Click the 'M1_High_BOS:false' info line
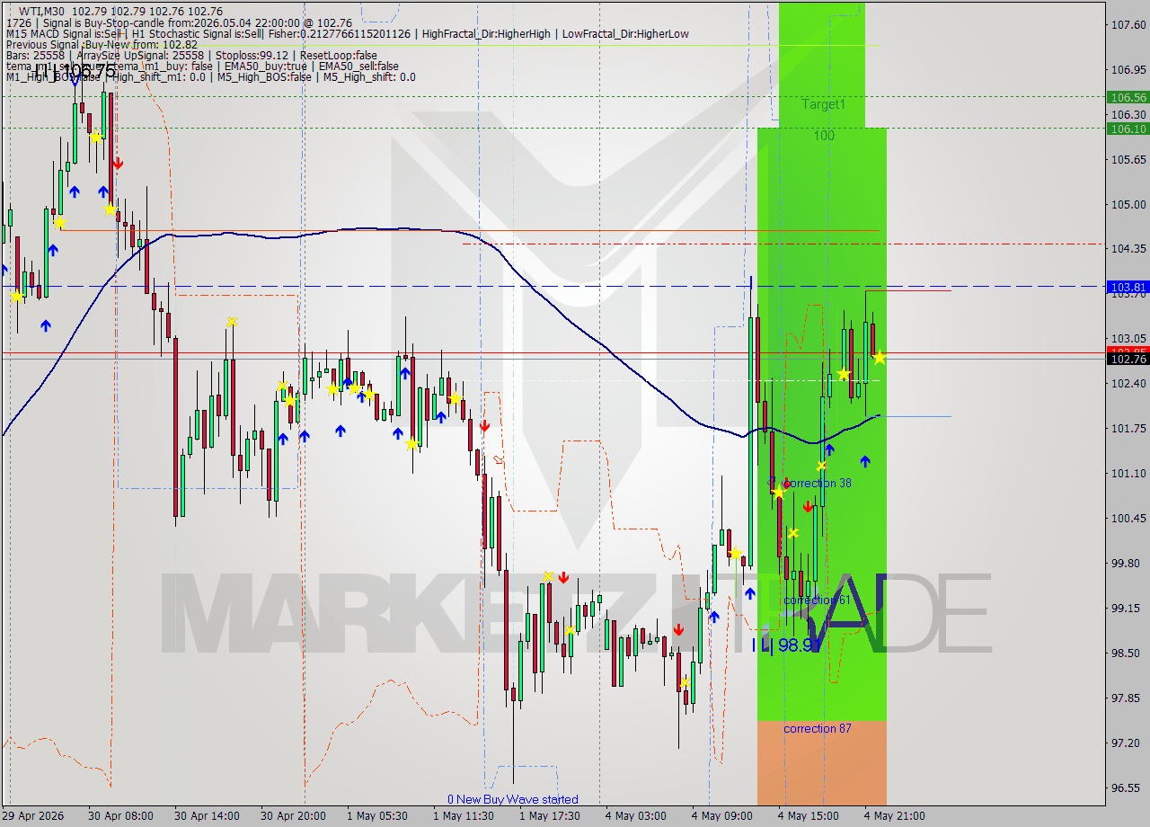The height and width of the screenshot is (827, 1150). click(x=210, y=77)
